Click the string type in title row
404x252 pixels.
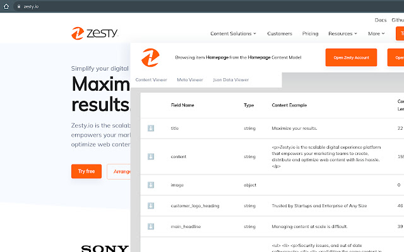tap(250, 129)
